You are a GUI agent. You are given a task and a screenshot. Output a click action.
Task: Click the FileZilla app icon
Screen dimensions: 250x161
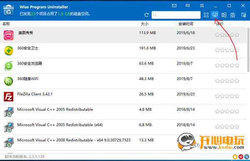9,97
